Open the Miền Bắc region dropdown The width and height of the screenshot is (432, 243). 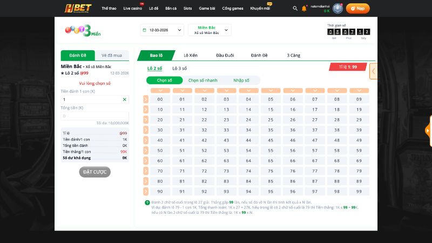click(x=210, y=30)
